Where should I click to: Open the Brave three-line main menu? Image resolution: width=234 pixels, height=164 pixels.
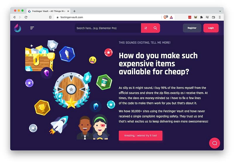[x=220, y=17]
